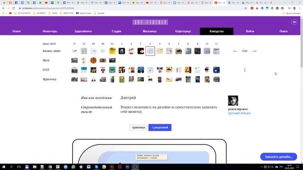Screen dimensions: 303x170
Task: Click the yellow annotation note on the design
Action: point(151,157)
